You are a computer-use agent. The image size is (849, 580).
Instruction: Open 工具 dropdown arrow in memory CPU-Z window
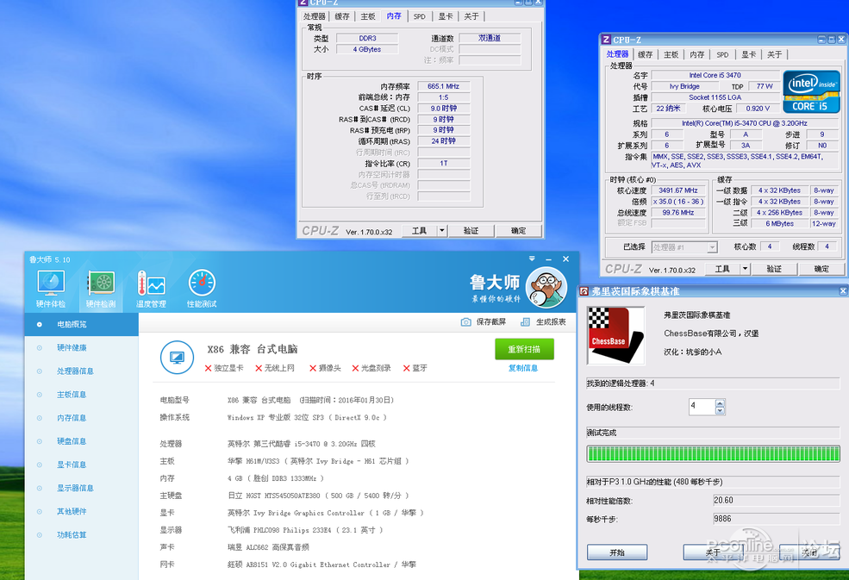442,231
